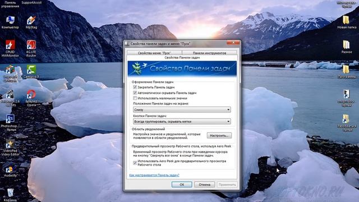This screenshot has height=202, width=359.
Task: Close the taskbar properties dialog
Action: 233,43
